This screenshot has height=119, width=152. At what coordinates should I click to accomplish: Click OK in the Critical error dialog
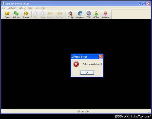point(87,73)
